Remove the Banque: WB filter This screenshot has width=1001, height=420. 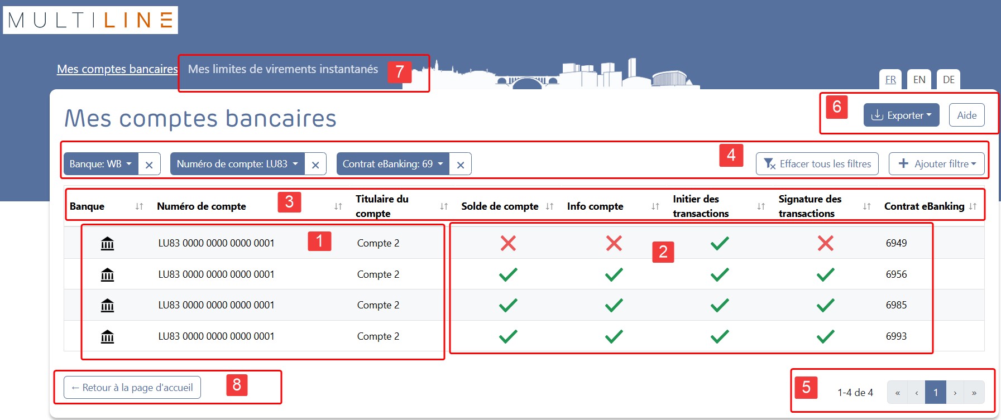pos(149,165)
